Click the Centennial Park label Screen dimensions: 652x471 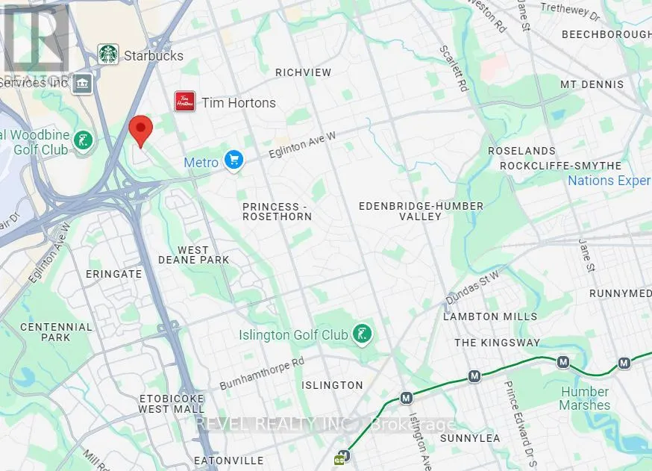(56, 332)
